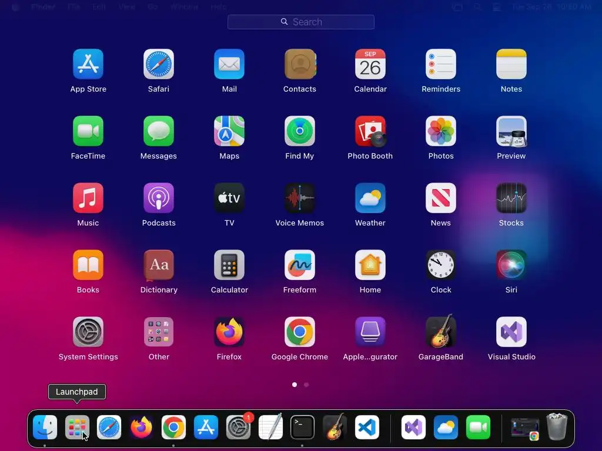Viewport: 602px width, 451px height.
Task: Open Visual Studio purple icon in Dock
Action: click(413, 428)
